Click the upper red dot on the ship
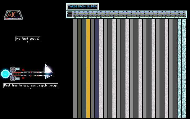The height and width of the screenshot is (119, 190). 23,70
